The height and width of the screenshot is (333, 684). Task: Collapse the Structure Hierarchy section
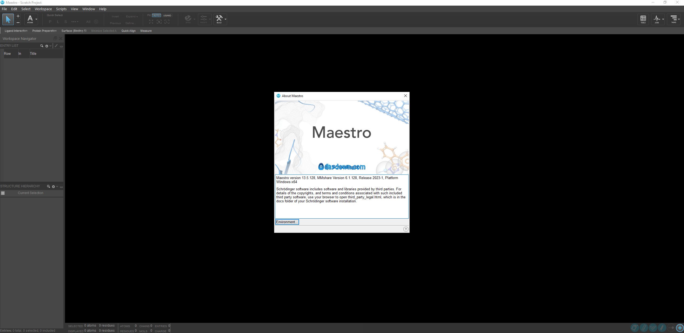point(61,187)
